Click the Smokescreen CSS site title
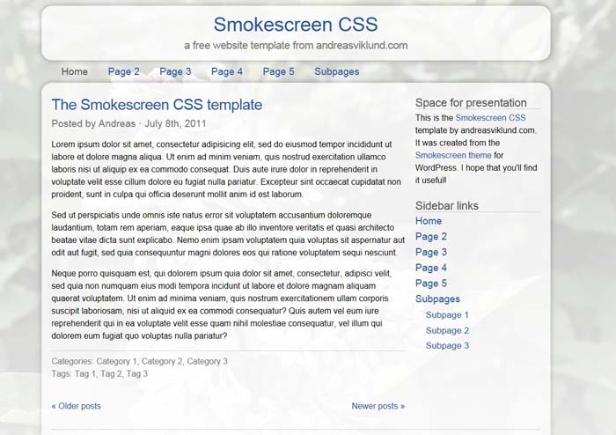Image resolution: width=616 pixels, height=435 pixels. tap(296, 24)
